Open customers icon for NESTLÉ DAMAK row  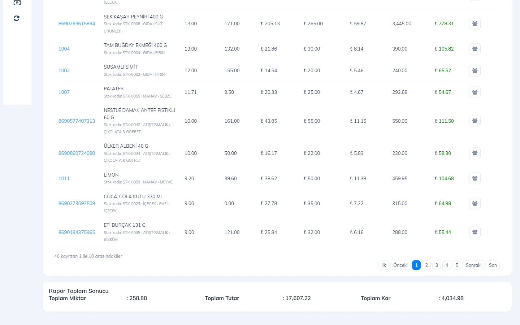click(x=474, y=121)
